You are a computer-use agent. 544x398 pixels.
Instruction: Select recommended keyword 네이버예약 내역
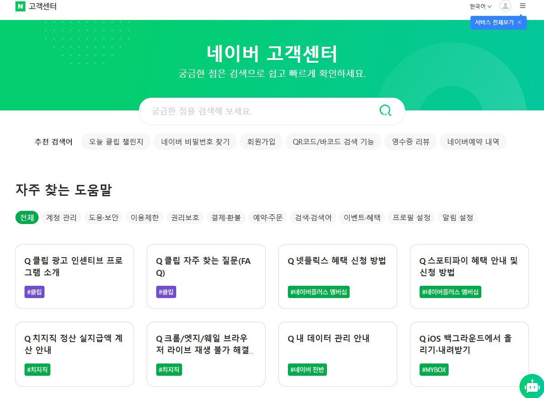[x=473, y=142]
